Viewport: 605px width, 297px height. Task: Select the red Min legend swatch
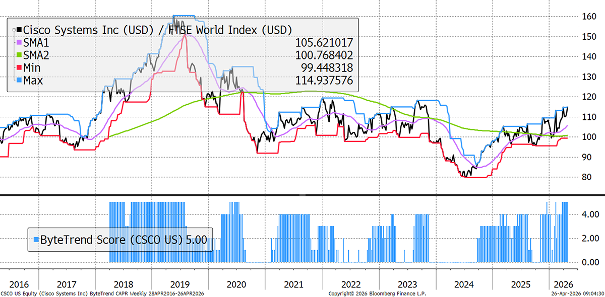[x=20, y=67]
